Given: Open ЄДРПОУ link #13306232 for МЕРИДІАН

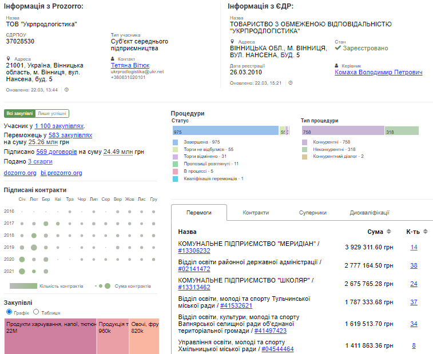Looking at the screenshot, I should (194, 250).
